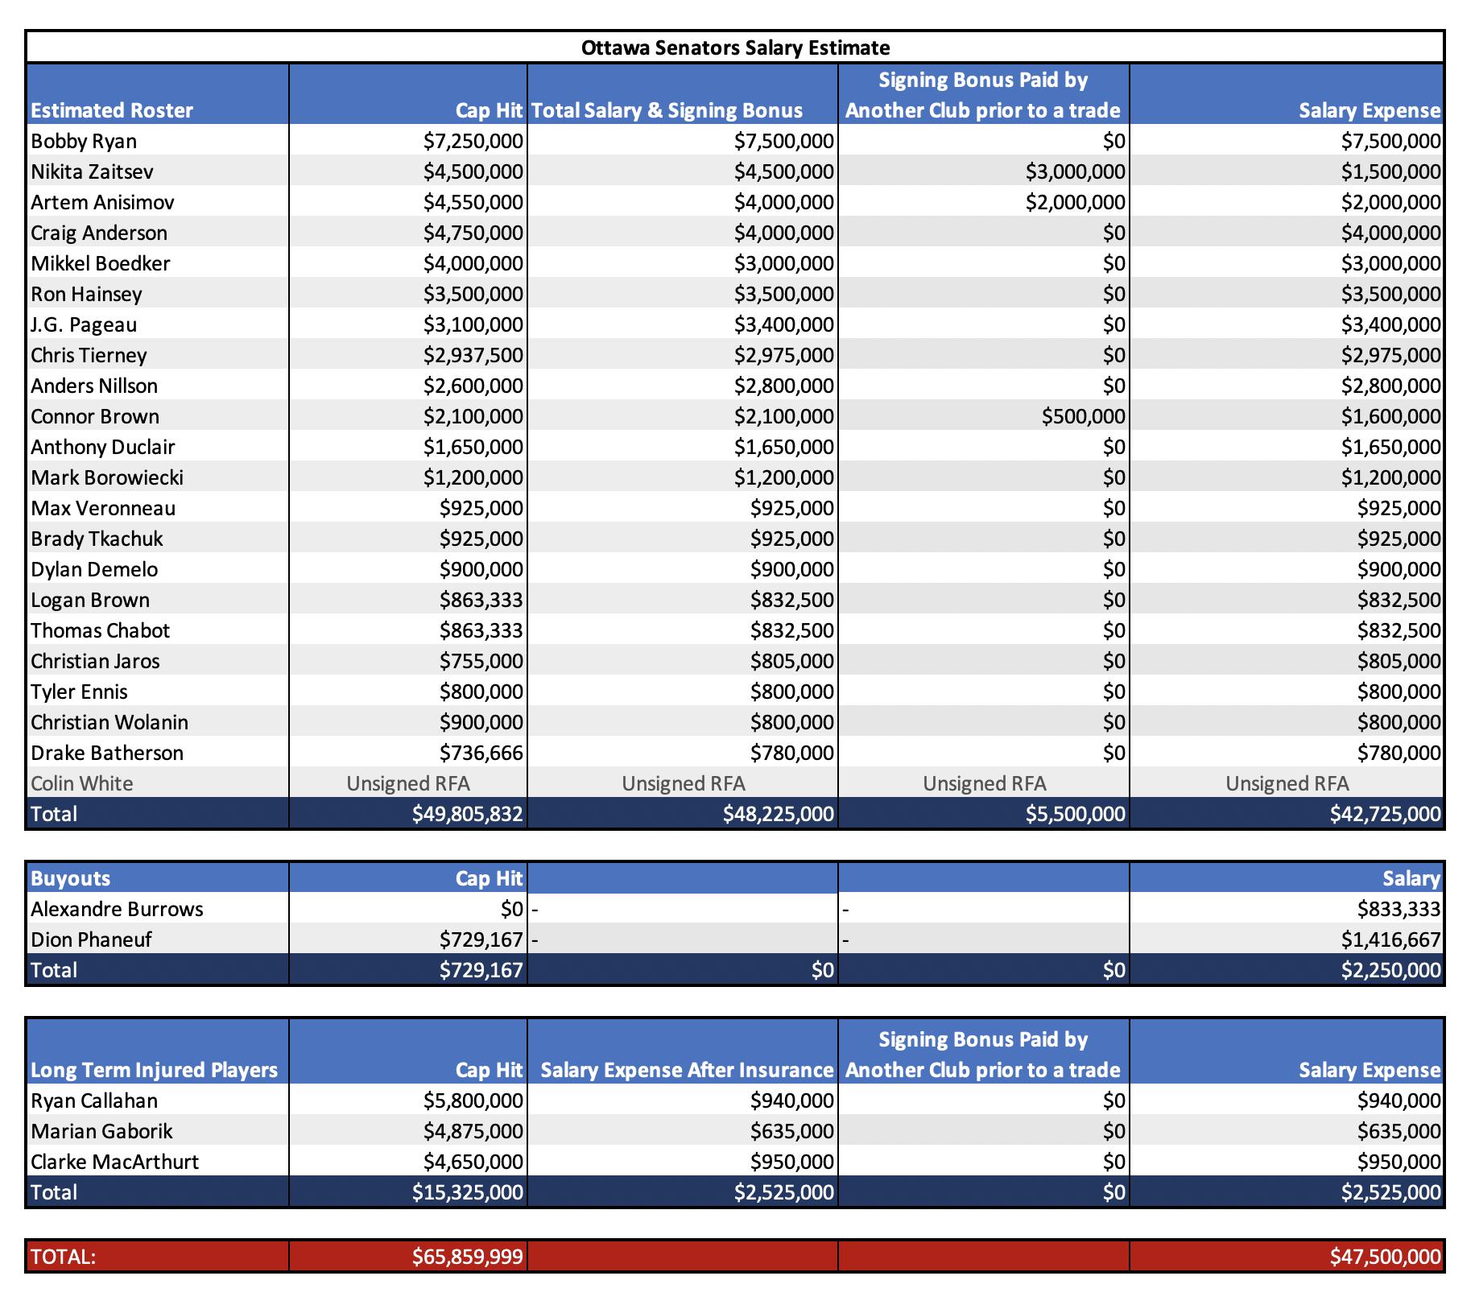This screenshot has width=1475, height=1309.
Task: Click Marian Gaborik's cap hit $4,875,000
Action: point(408,1131)
